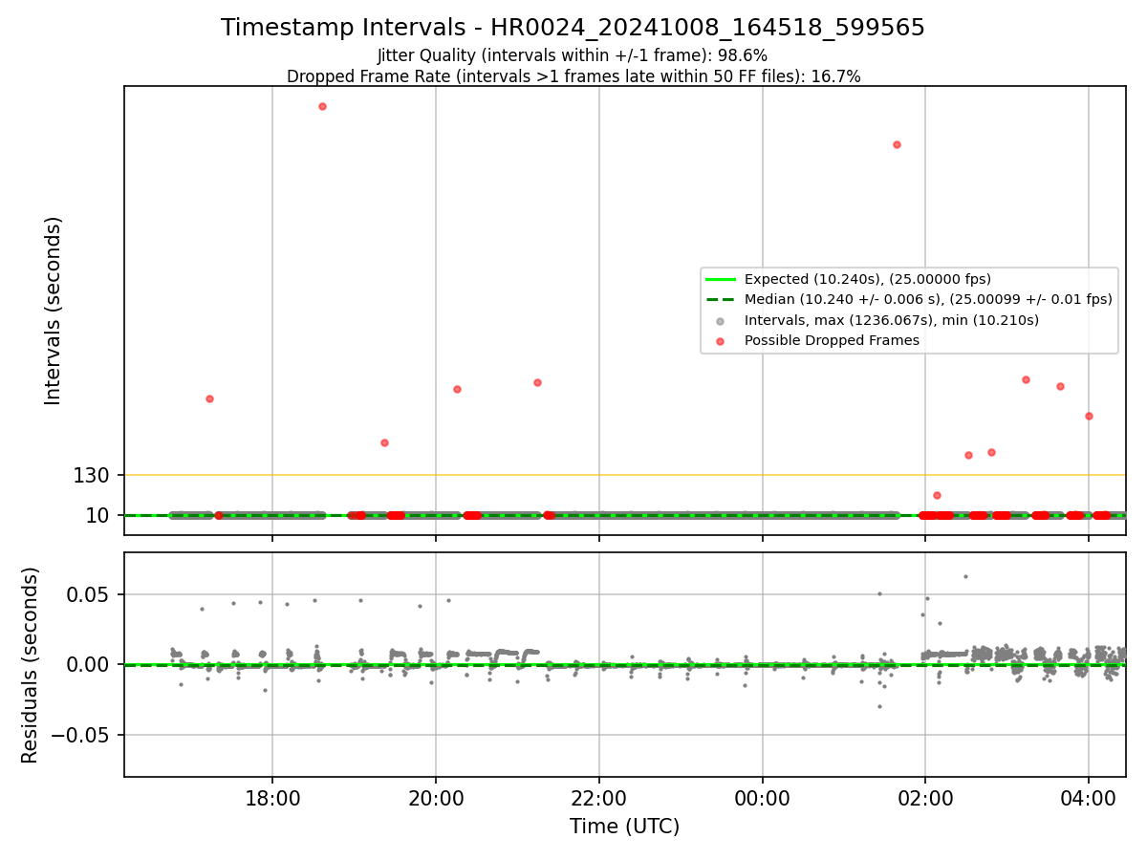The image size is (1147, 860).
Task: Select the 'Dropped Frame Rate' 16.7% subtitle line
Action: click(x=573, y=76)
